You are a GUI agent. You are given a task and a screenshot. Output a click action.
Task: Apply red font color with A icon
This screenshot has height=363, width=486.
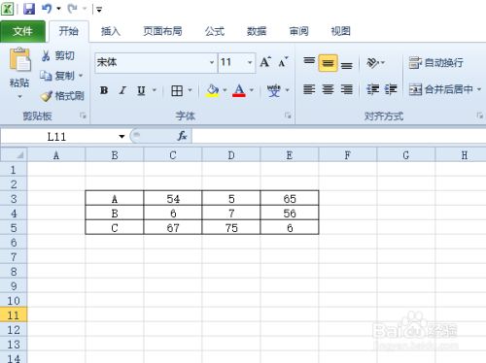click(239, 90)
